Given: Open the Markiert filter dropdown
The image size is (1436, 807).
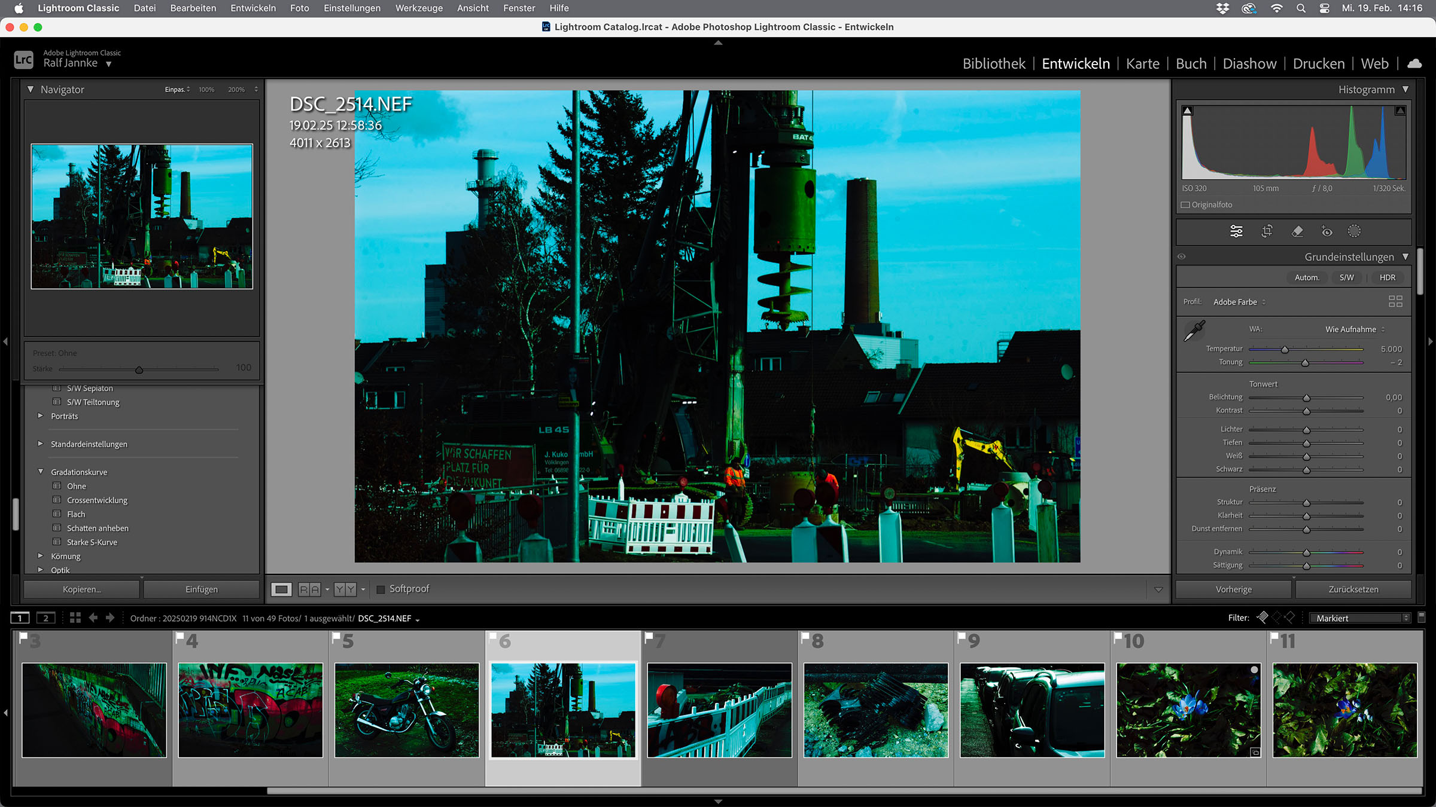Looking at the screenshot, I should coord(1359,618).
